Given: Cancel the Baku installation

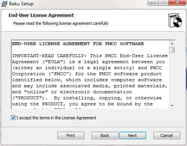Looking at the screenshot, I should [167, 135].
